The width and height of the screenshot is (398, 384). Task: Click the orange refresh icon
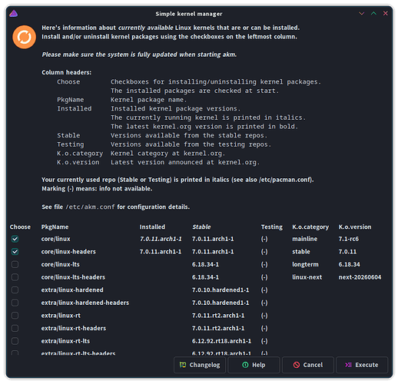[x=24, y=37]
